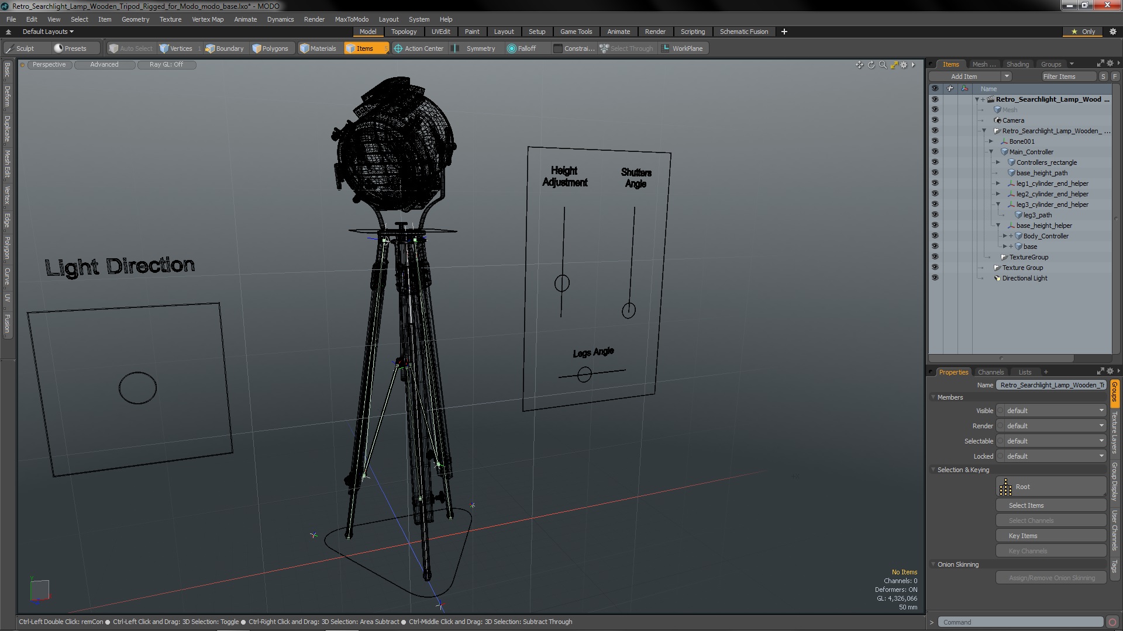Screen dimensions: 1123x631
Task: Activate Items selection mode
Action: 366,48
